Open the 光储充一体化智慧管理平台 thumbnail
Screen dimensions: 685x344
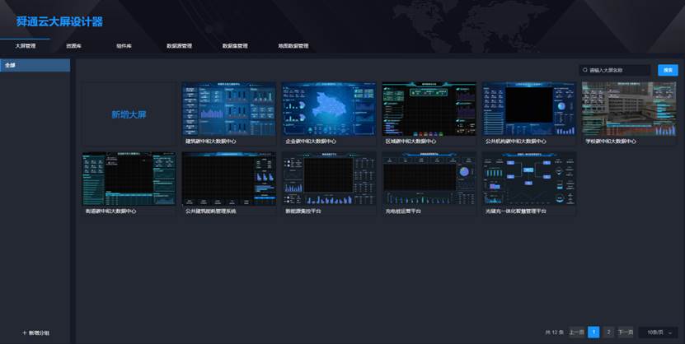529,178
